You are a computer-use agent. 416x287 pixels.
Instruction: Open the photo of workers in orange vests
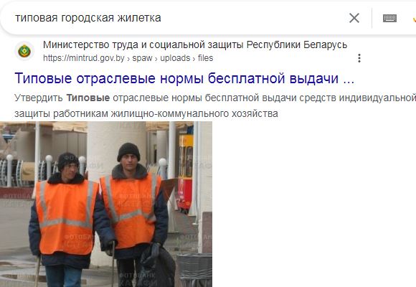106,204
